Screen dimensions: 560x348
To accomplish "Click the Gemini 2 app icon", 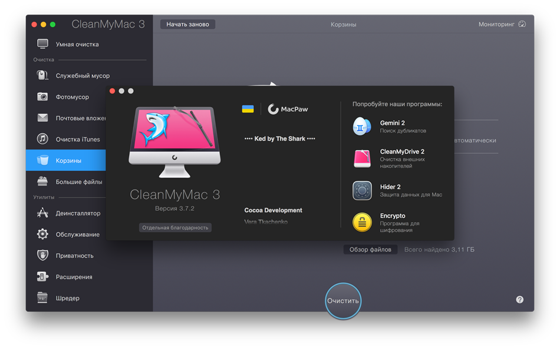I will click(x=362, y=127).
